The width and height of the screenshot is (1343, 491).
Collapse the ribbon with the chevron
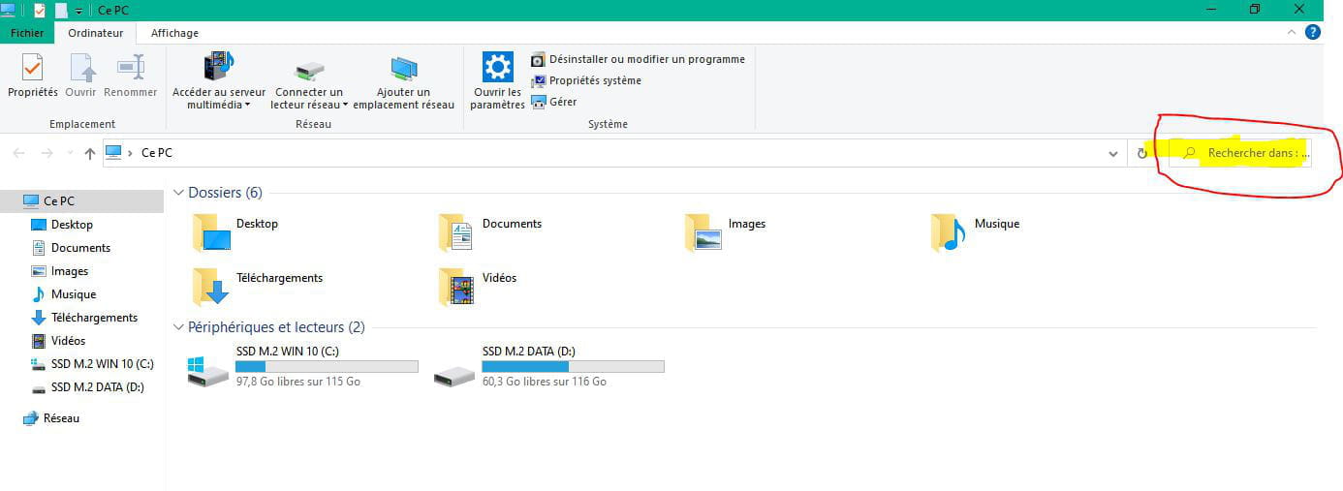click(1291, 32)
